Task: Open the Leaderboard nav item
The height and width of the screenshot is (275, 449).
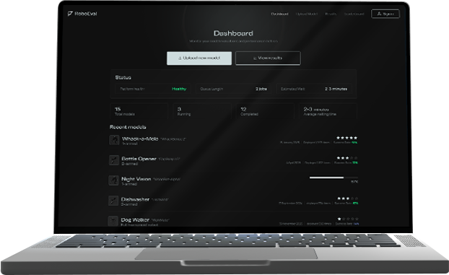Action: pos(354,14)
